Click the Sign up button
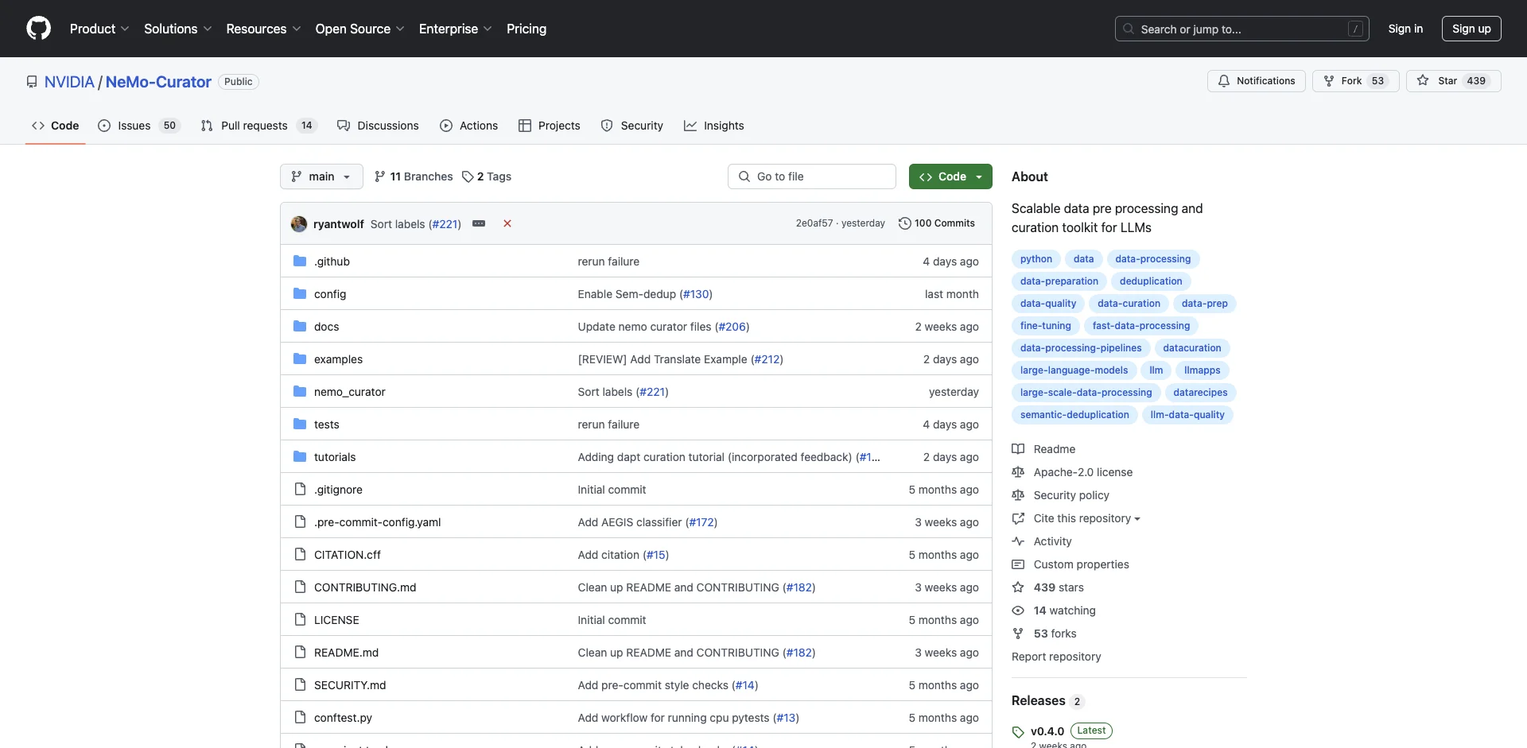The image size is (1527, 748). 1471,29
